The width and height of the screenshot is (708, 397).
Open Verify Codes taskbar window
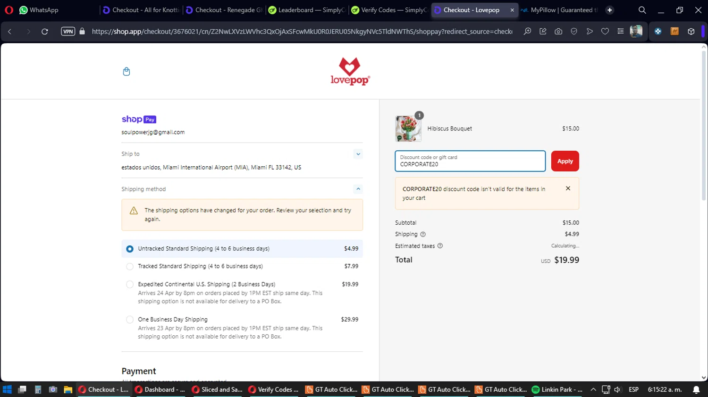(274, 389)
